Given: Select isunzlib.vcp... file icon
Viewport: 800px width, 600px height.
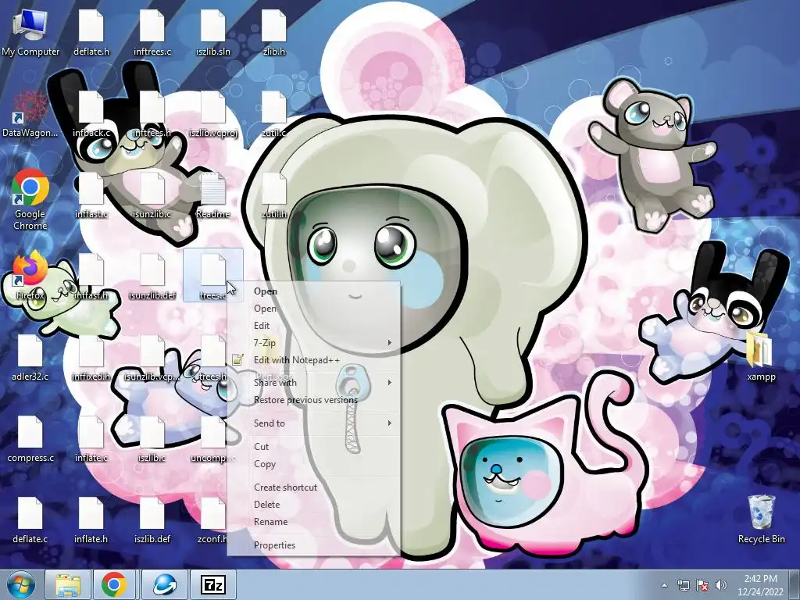Looking at the screenshot, I should (152, 358).
